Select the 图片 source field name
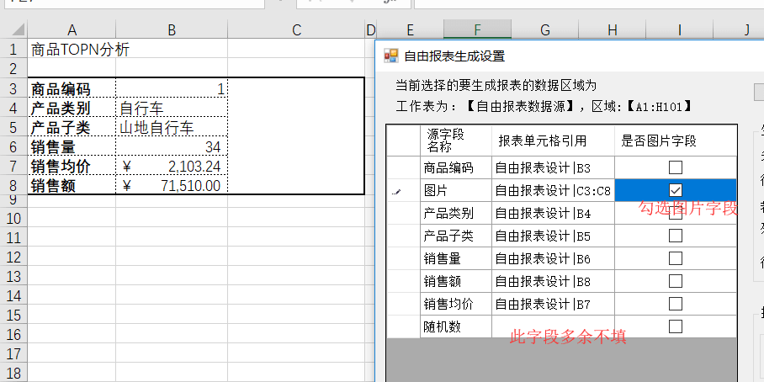Screen dimensions: 764x382 [455, 190]
